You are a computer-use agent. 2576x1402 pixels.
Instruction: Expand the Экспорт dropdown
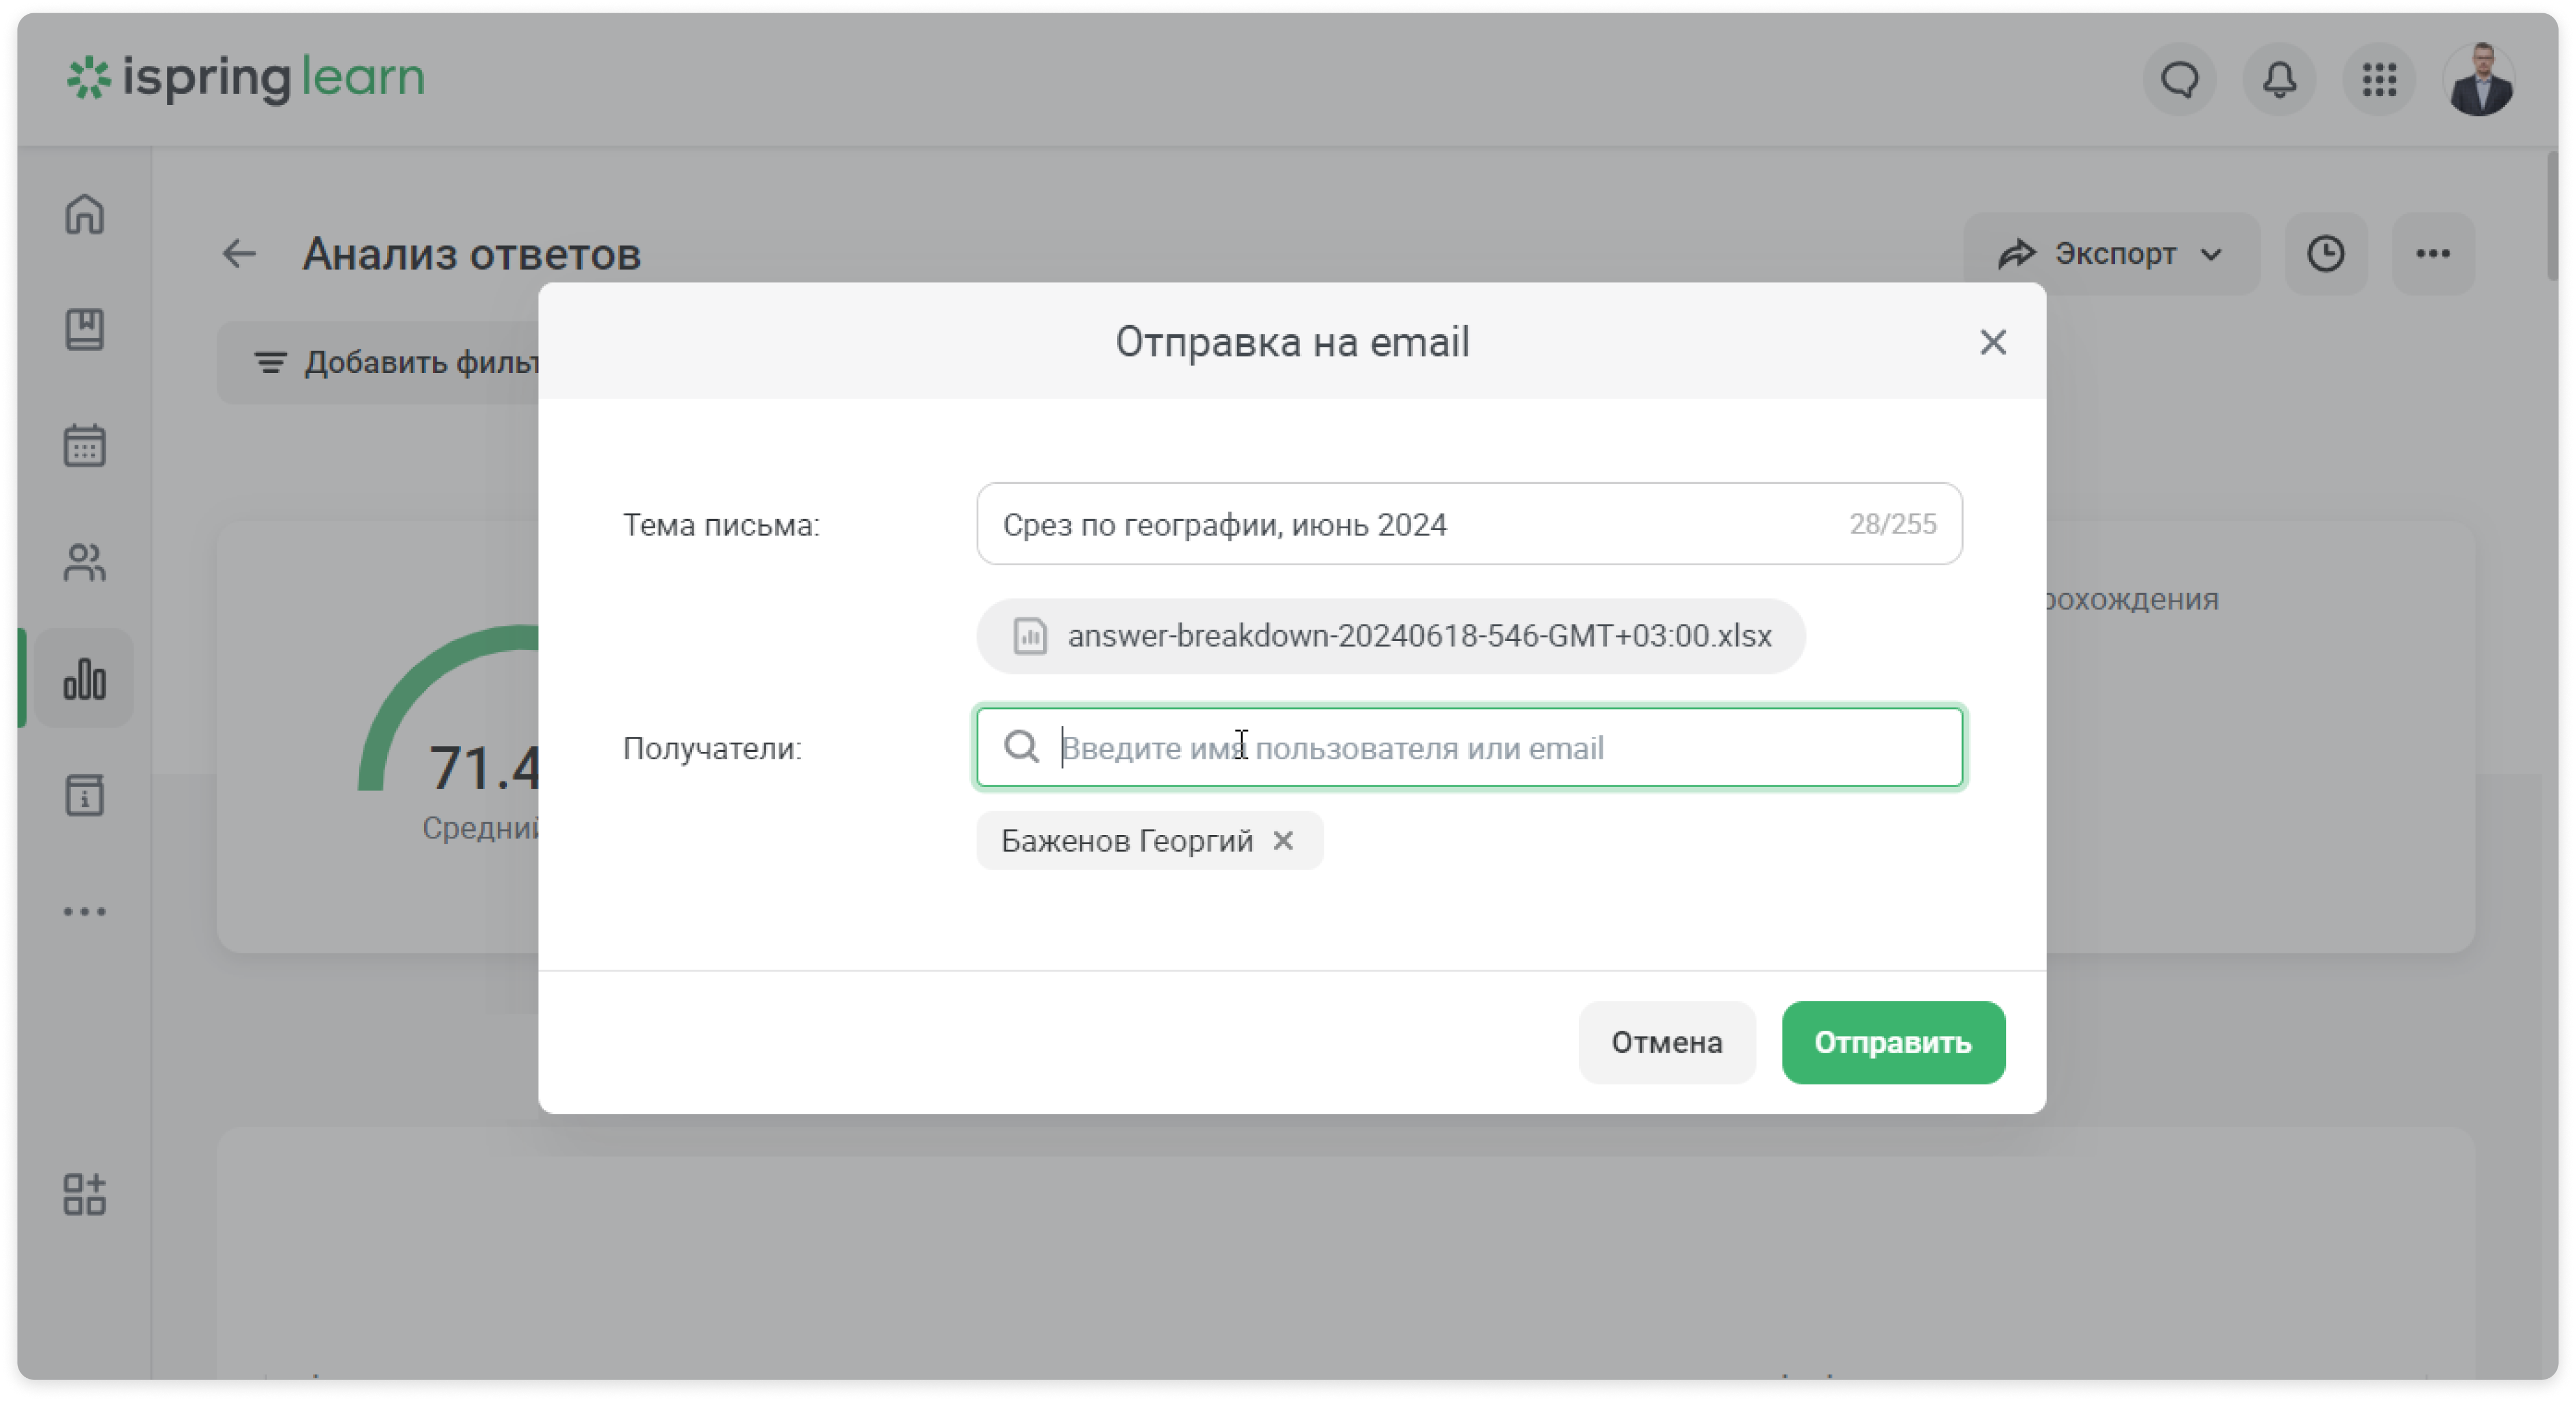2111,254
